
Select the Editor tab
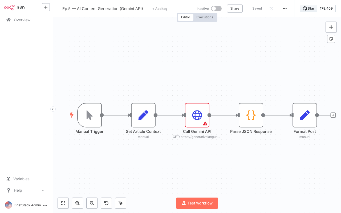tap(185, 17)
